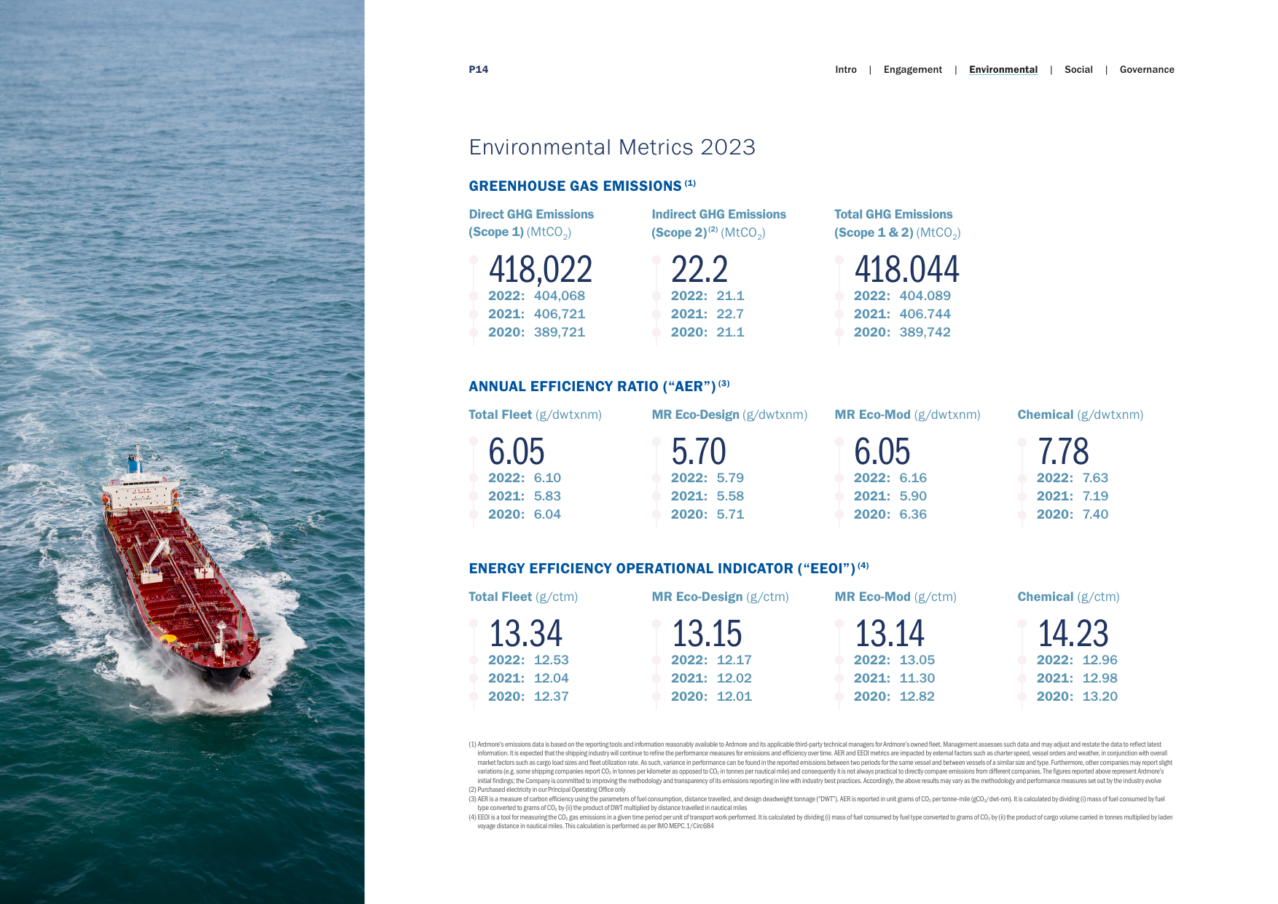The image size is (1278, 904).
Task: Select the 2021 Chemical AER value 7.19
Action: tap(1095, 496)
